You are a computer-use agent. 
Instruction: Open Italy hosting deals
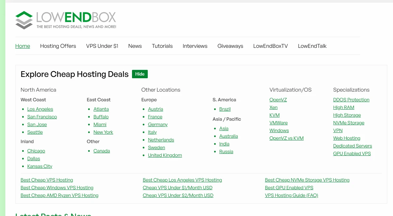[x=152, y=132]
